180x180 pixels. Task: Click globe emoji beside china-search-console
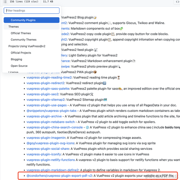87,128
